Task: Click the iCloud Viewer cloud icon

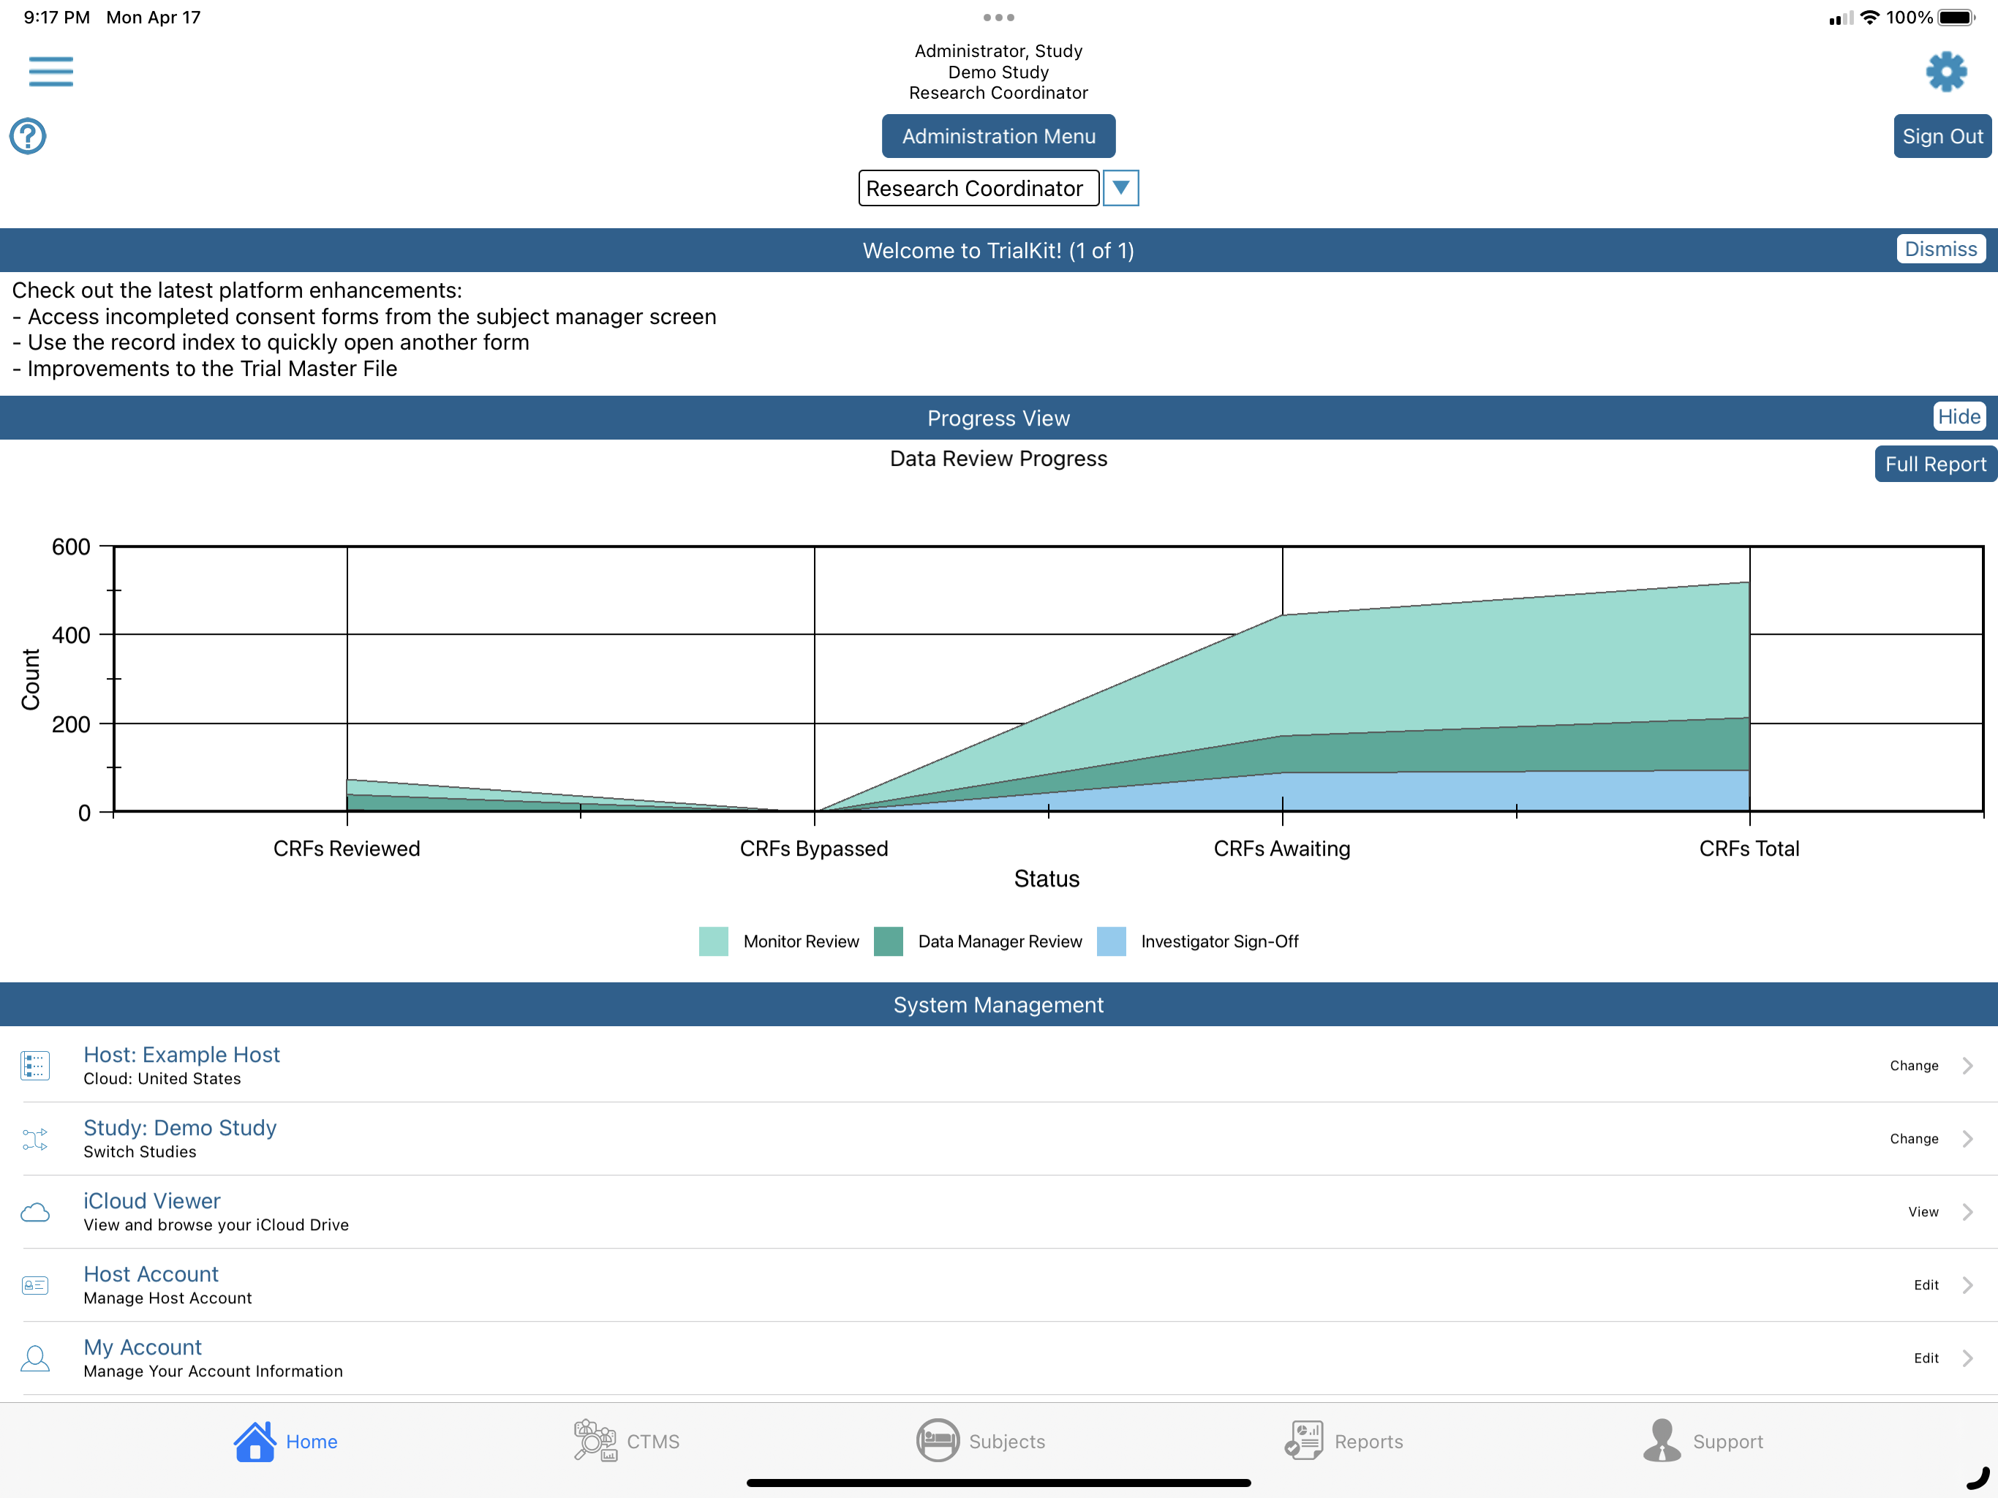Action: [x=35, y=1213]
